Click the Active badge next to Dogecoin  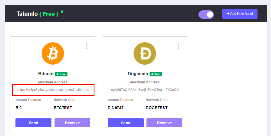tap(156, 74)
